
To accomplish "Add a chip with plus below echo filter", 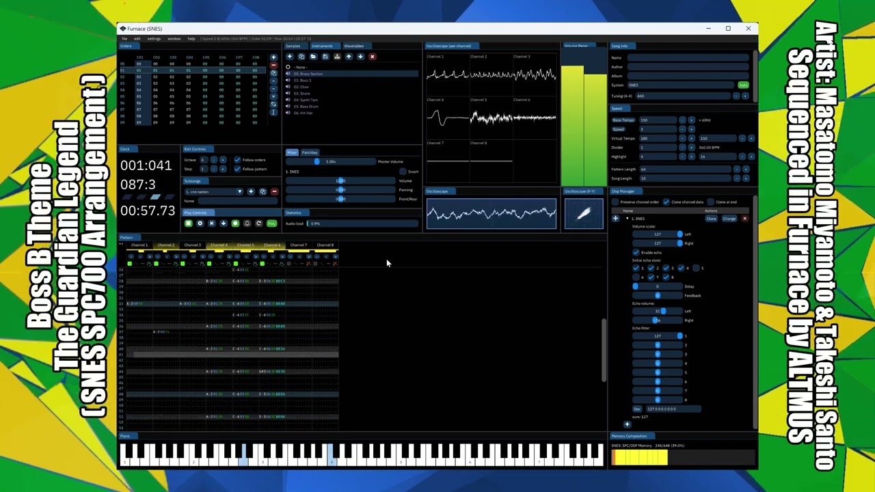I will tap(627, 424).
